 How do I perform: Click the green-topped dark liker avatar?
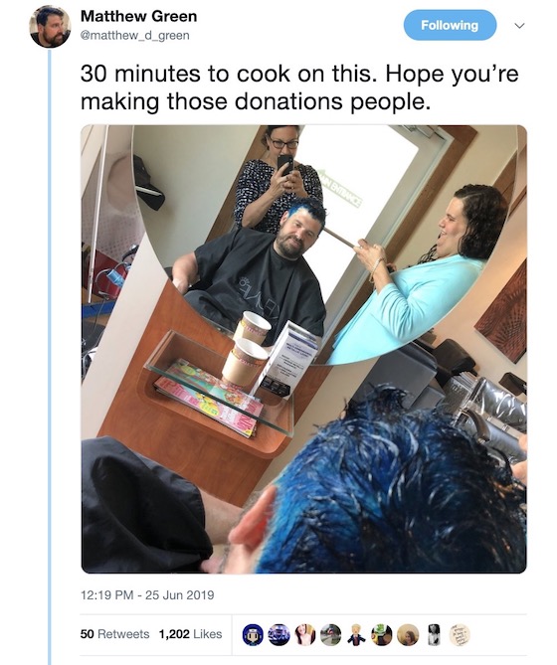382,635
